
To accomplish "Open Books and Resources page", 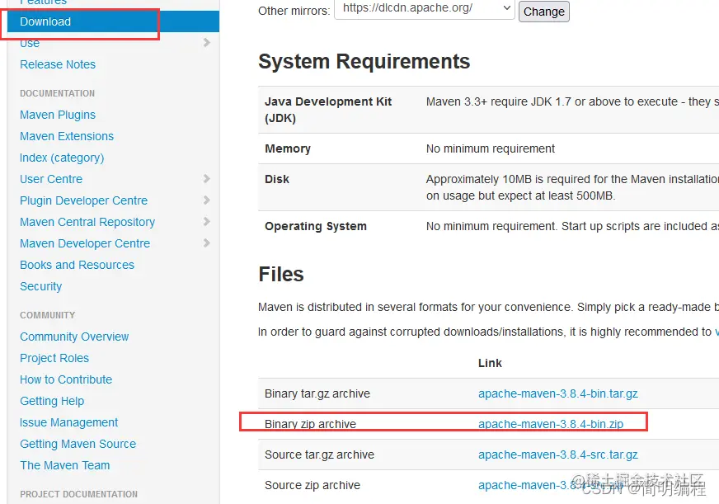I will [77, 265].
